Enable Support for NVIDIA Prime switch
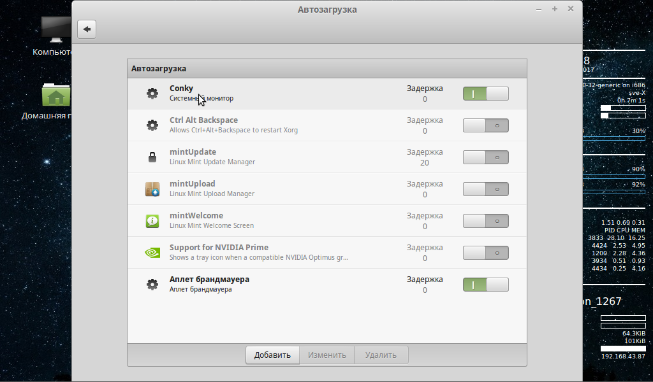653x382 pixels. [x=485, y=253]
